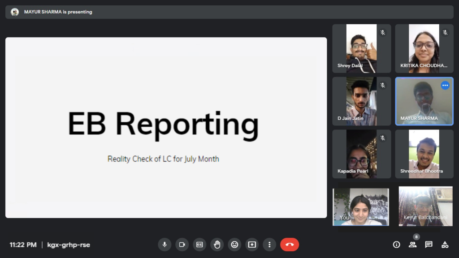Screen dimensions: 459x258
Task: Open the three-dot more options menu
Action: [269, 245]
